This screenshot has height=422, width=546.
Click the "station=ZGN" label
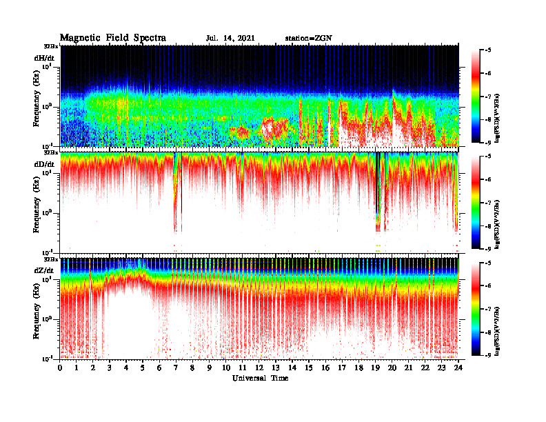tap(309, 39)
